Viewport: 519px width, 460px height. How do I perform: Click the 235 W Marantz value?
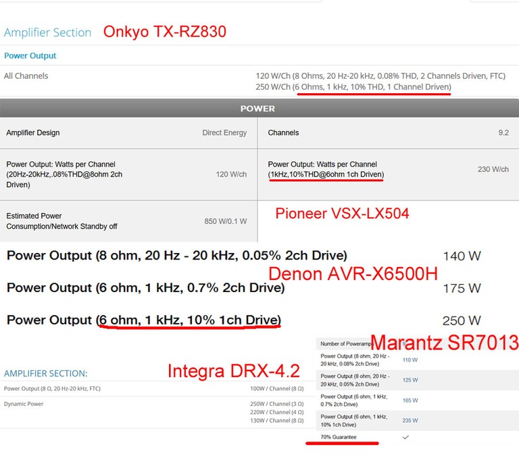[x=410, y=420]
